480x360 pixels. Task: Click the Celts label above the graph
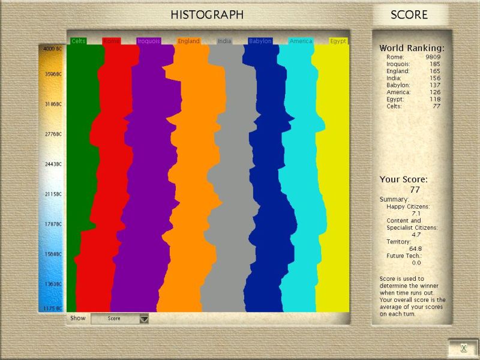pos(79,41)
